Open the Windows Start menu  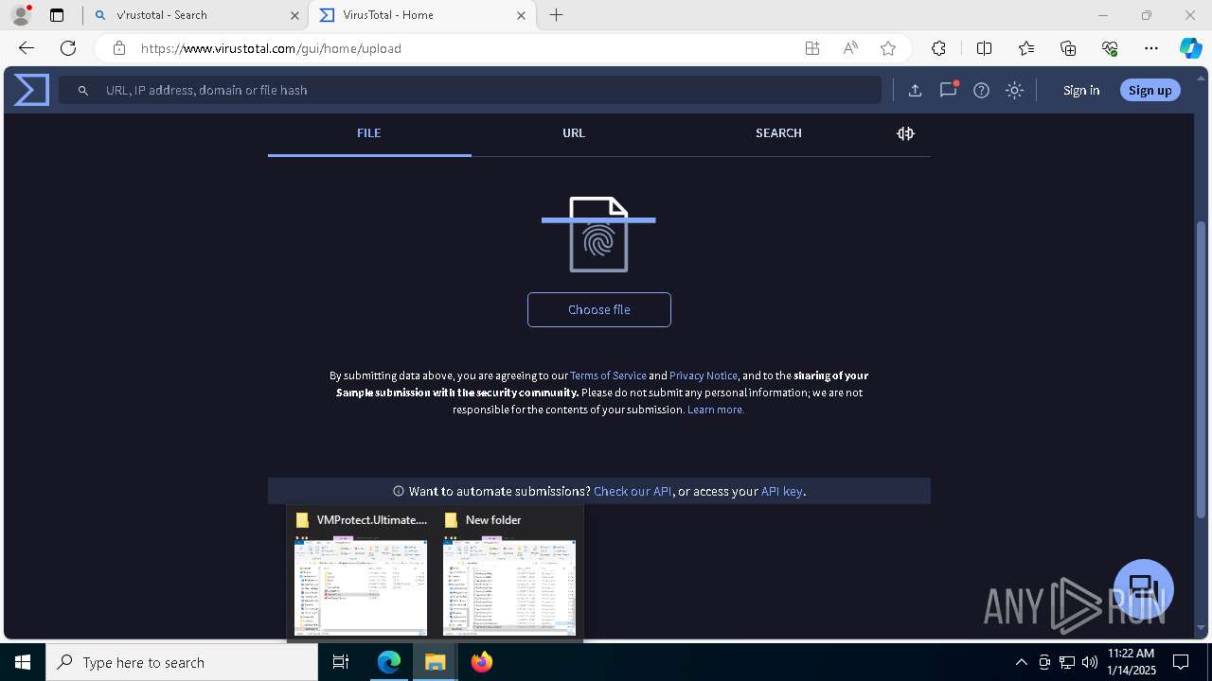click(23, 662)
